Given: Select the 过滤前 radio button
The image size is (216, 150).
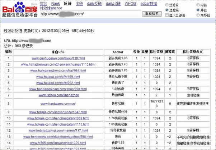Looking at the screenshot, I should [x=167, y=5].
